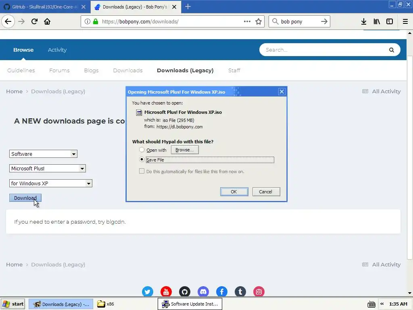Open the Twitter social icon
This screenshot has height=310, width=413.
click(x=148, y=292)
